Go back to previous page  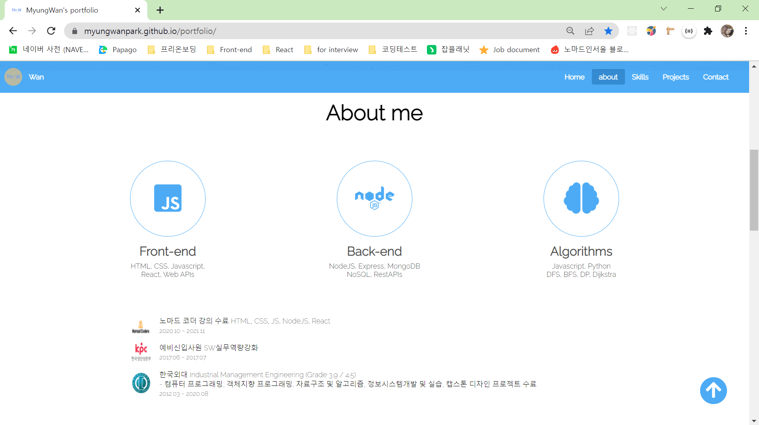pos(13,31)
